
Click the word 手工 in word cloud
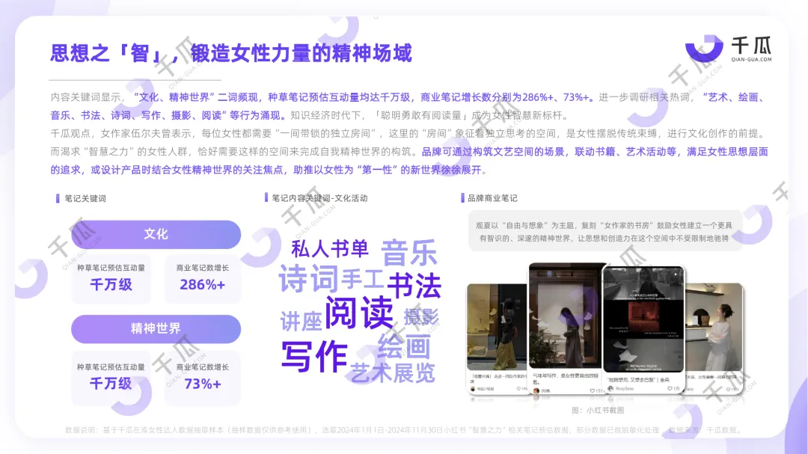[x=363, y=279]
